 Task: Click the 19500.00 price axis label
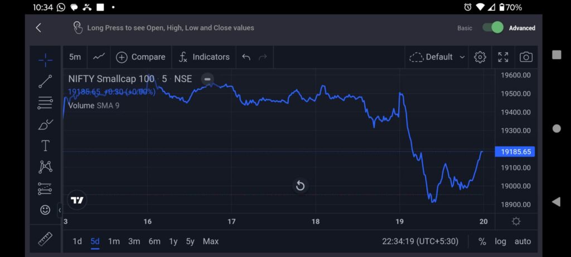(516, 94)
